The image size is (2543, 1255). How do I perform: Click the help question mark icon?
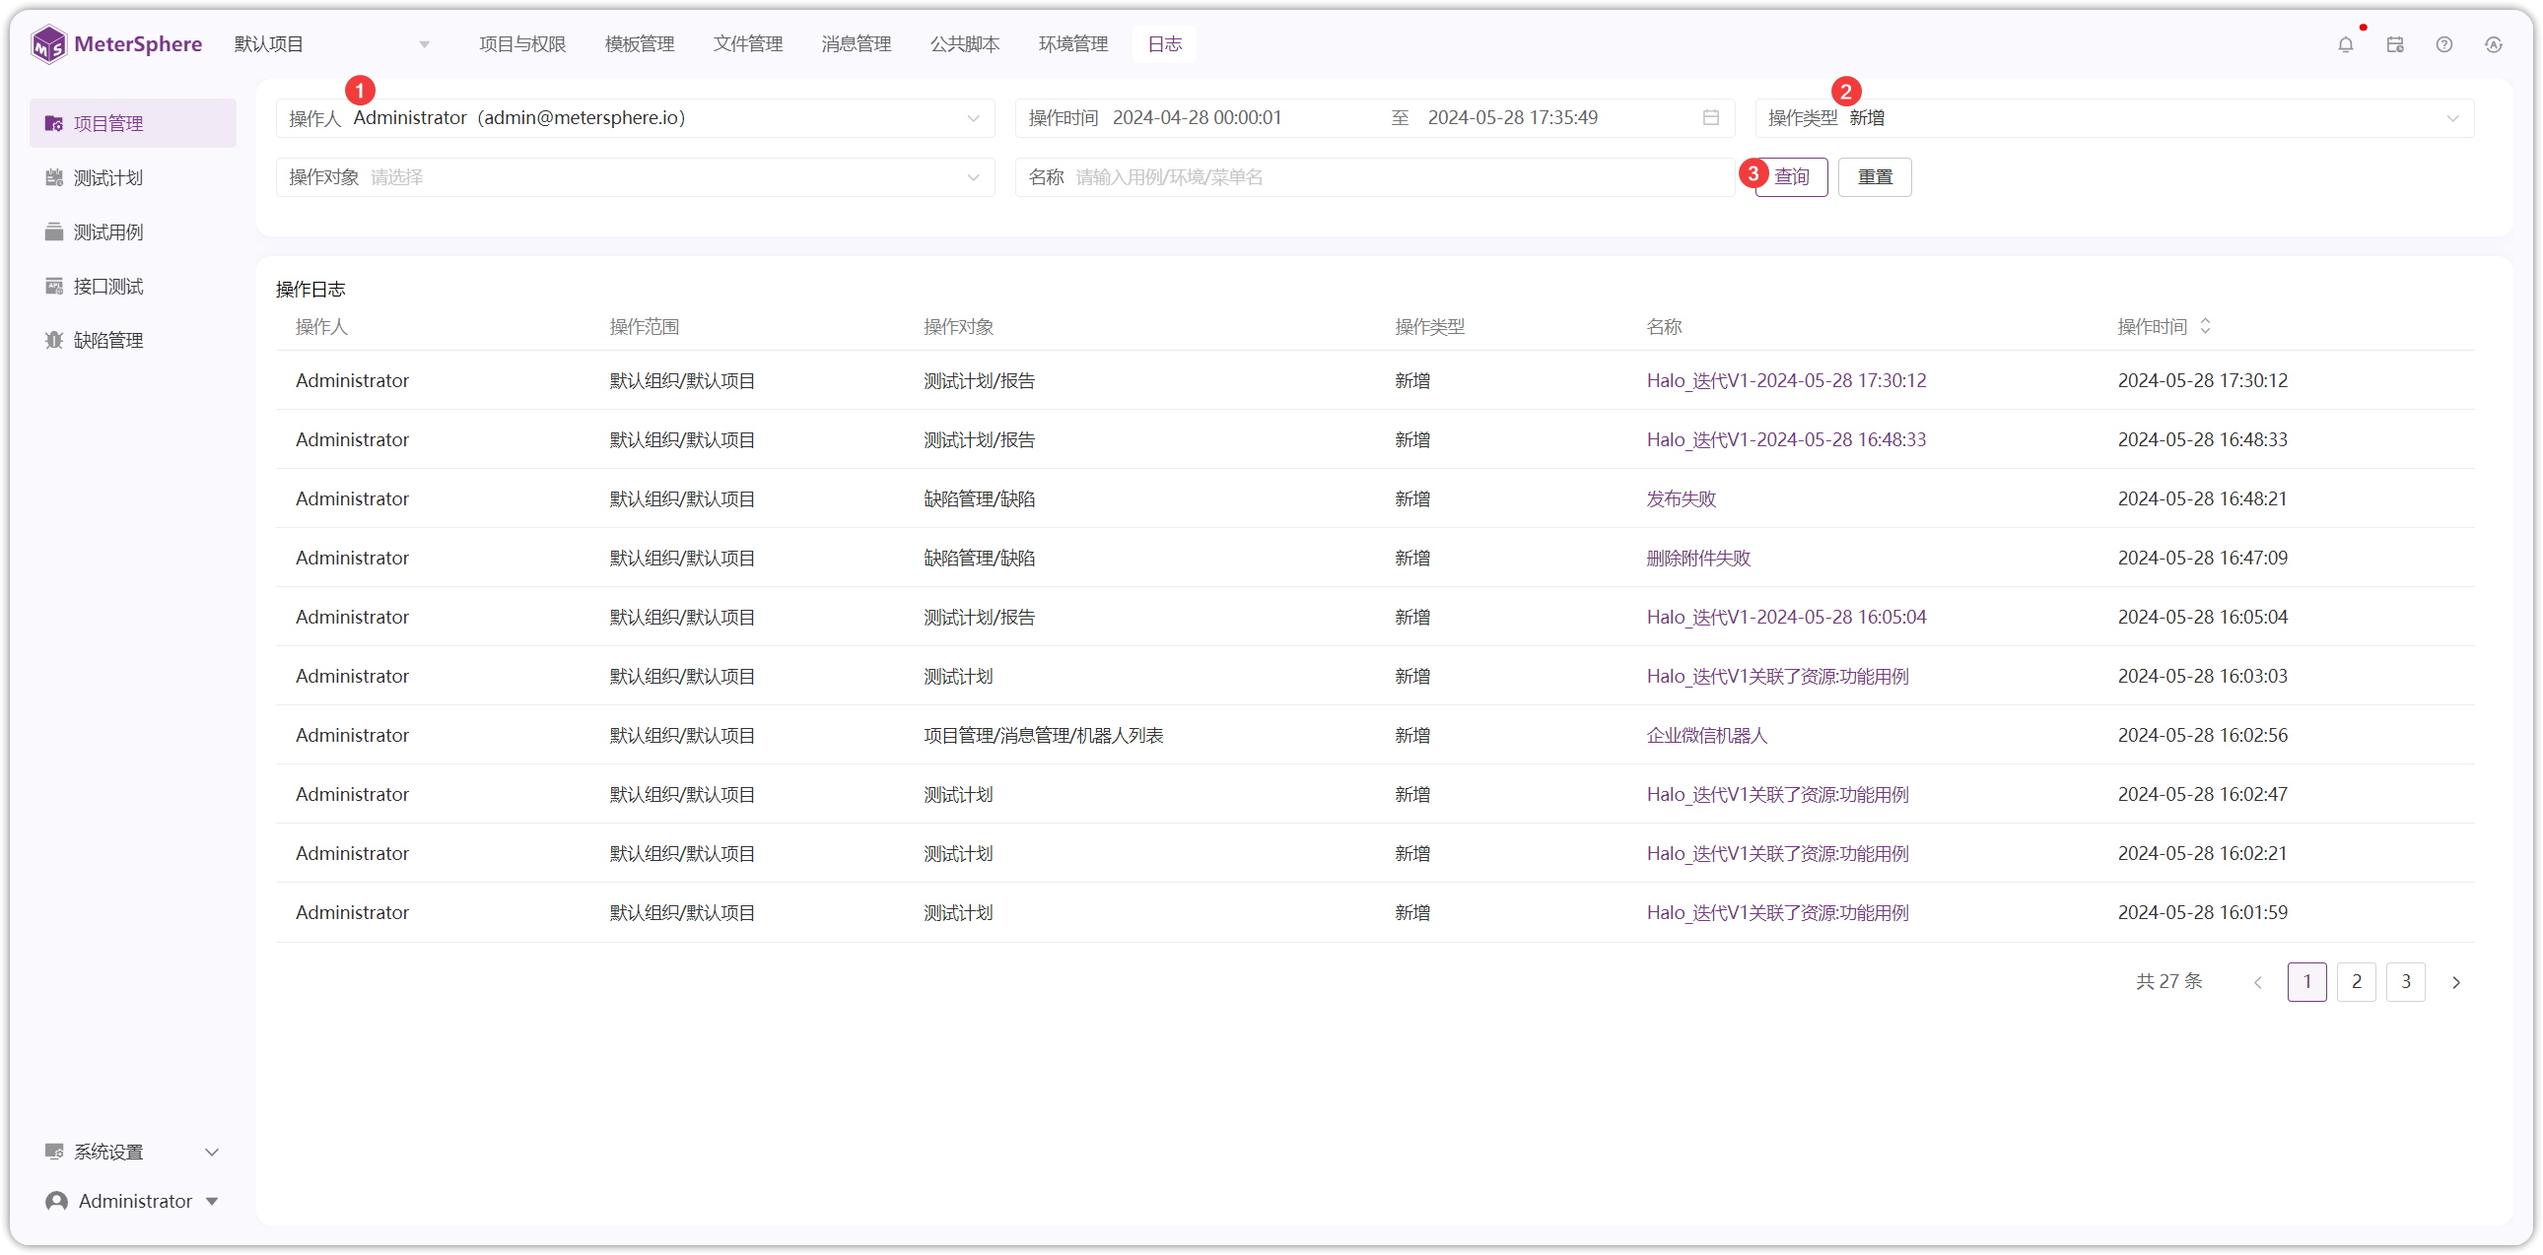(2444, 44)
